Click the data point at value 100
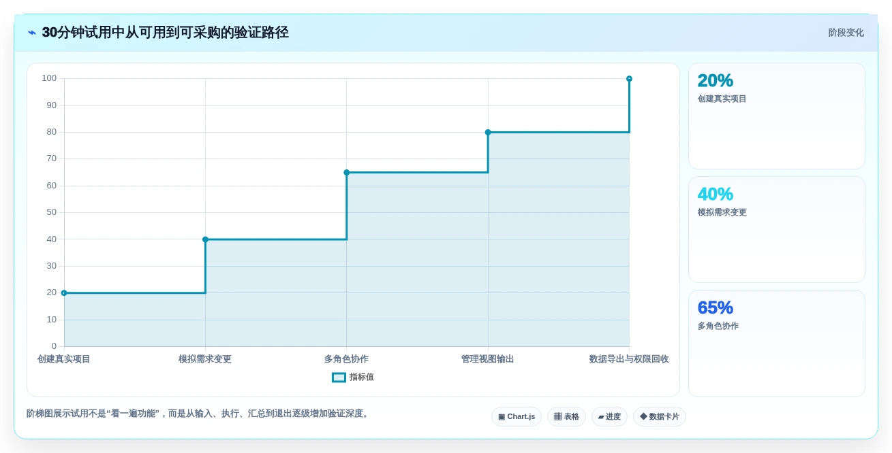This screenshot has width=892, height=453. (x=629, y=79)
